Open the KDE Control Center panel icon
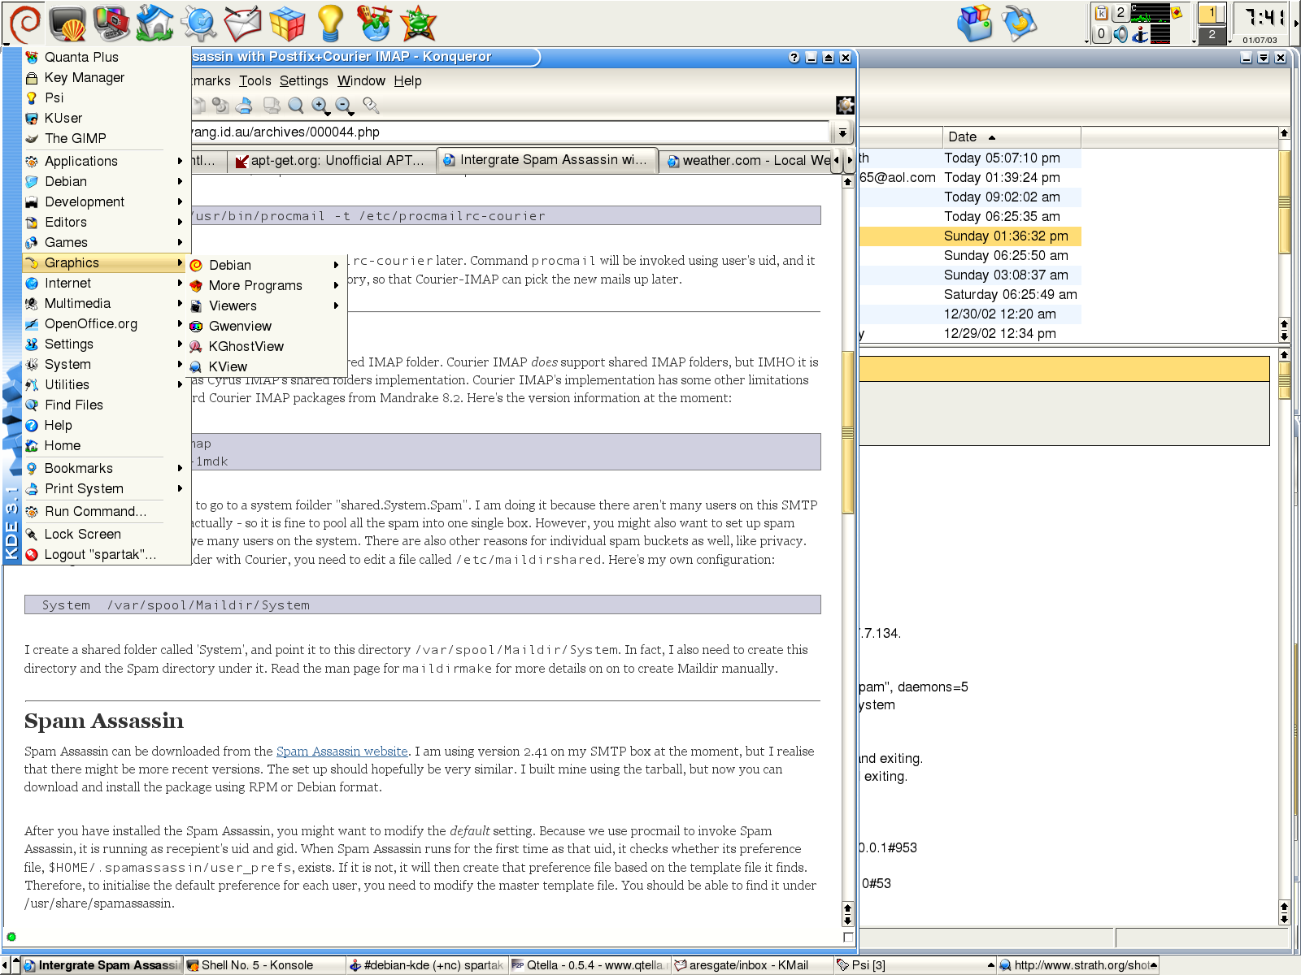The height and width of the screenshot is (975, 1301). click(111, 23)
